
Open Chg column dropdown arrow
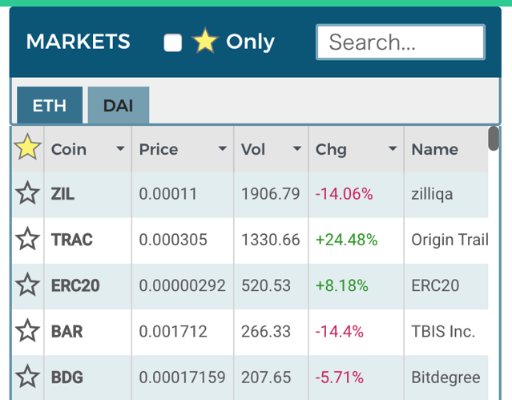point(392,149)
